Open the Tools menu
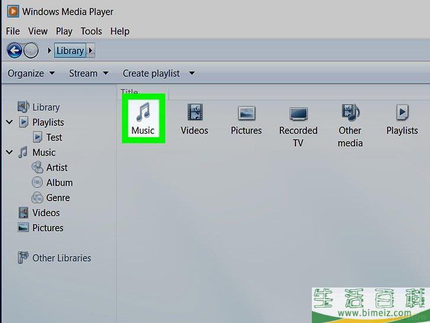 point(92,31)
